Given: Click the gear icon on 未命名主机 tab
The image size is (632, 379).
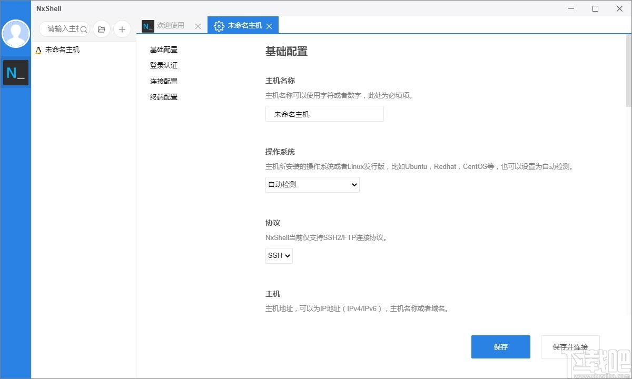Looking at the screenshot, I should 219,25.
